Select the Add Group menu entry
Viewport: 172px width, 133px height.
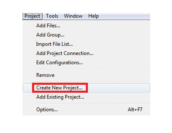(x=50, y=35)
